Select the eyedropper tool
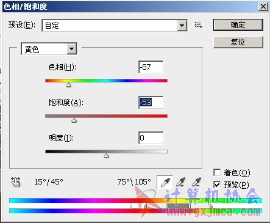Screen dimensions: 270x223 165,182
